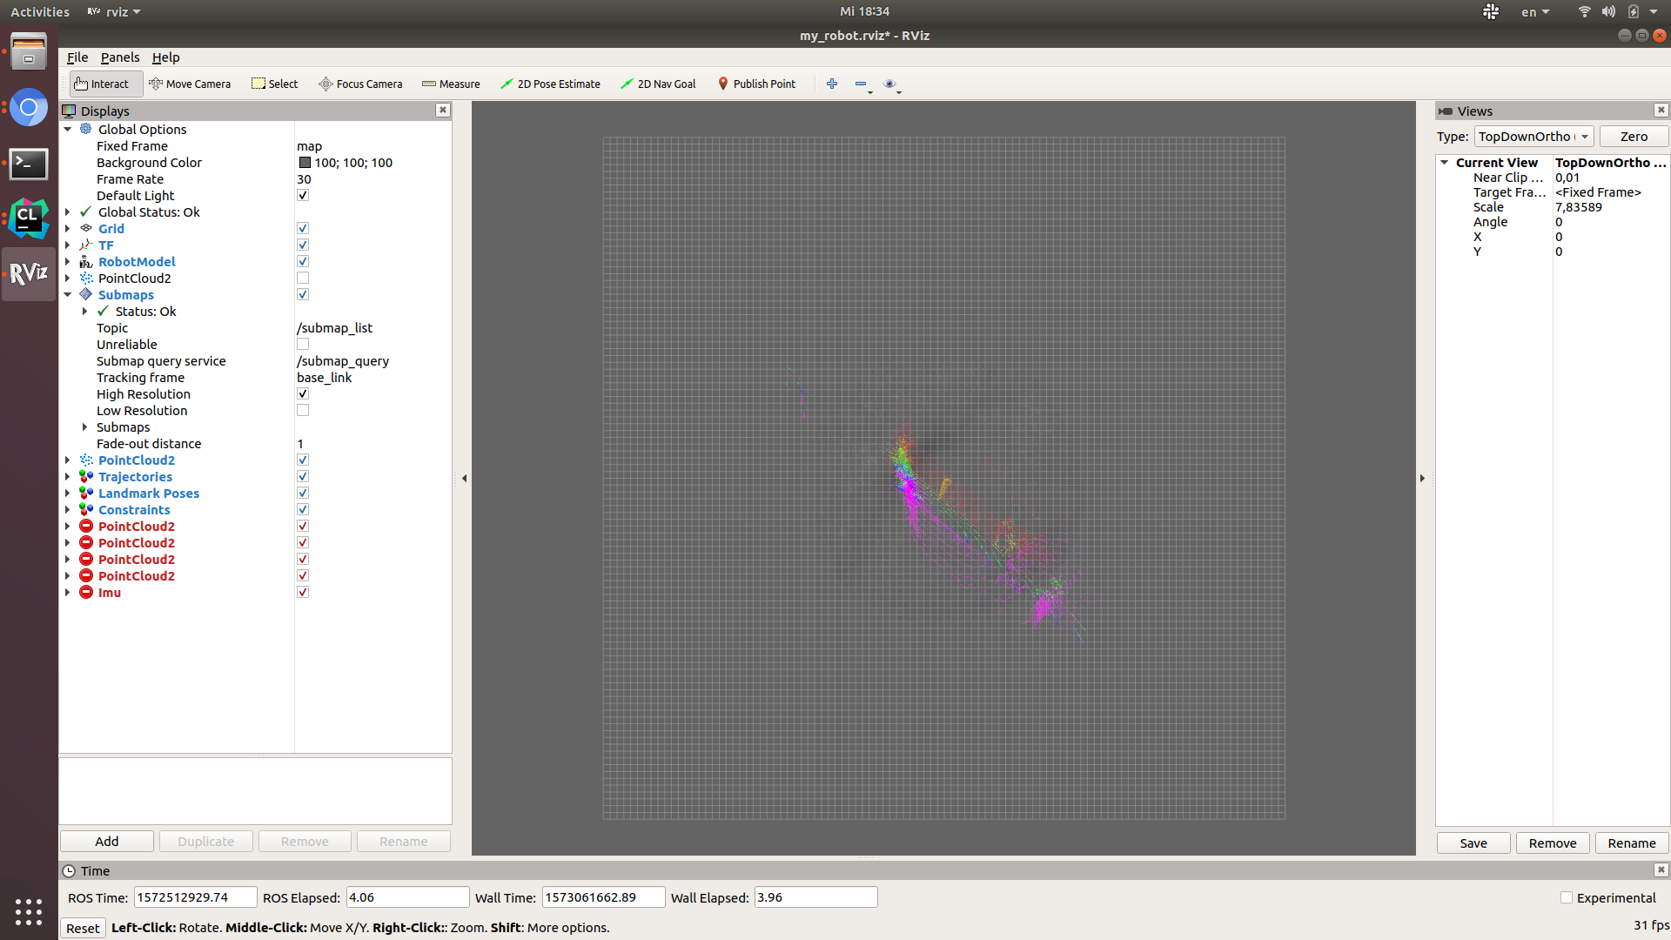Click the ROS Time input field

coord(195,896)
